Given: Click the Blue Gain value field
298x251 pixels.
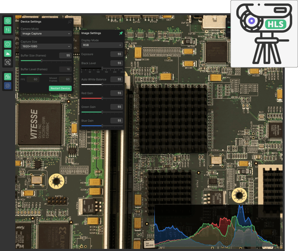Looking at the screenshot, I should pos(116,121).
